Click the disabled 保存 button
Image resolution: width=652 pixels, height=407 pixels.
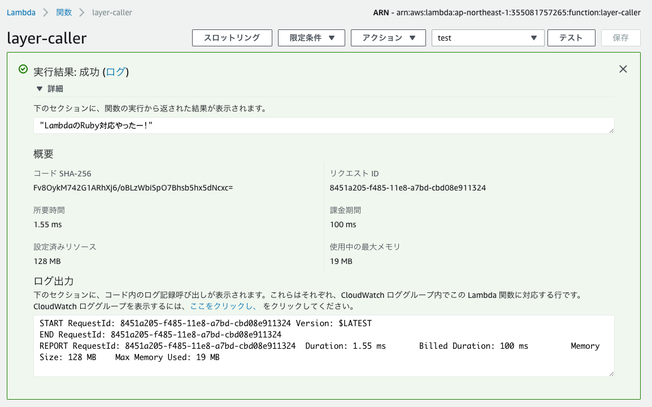click(x=620, y=37)
